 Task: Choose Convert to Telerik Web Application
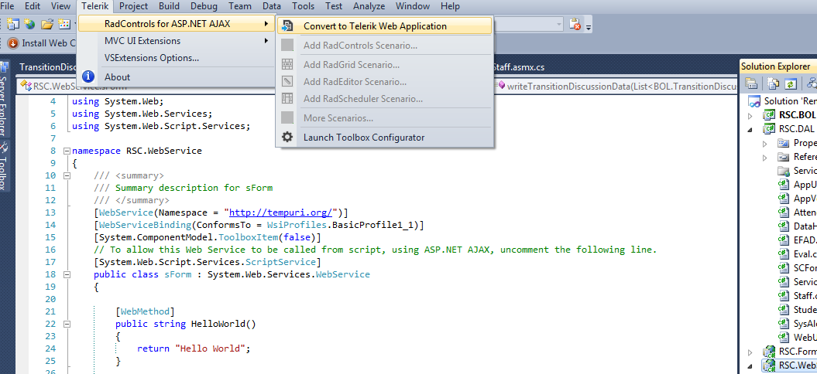(x=385, y=26)
